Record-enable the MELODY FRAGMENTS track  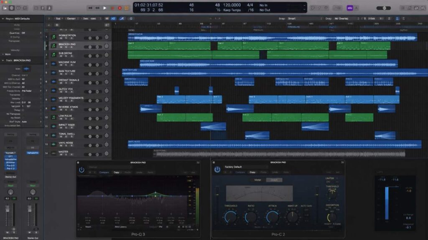point(71,101)
